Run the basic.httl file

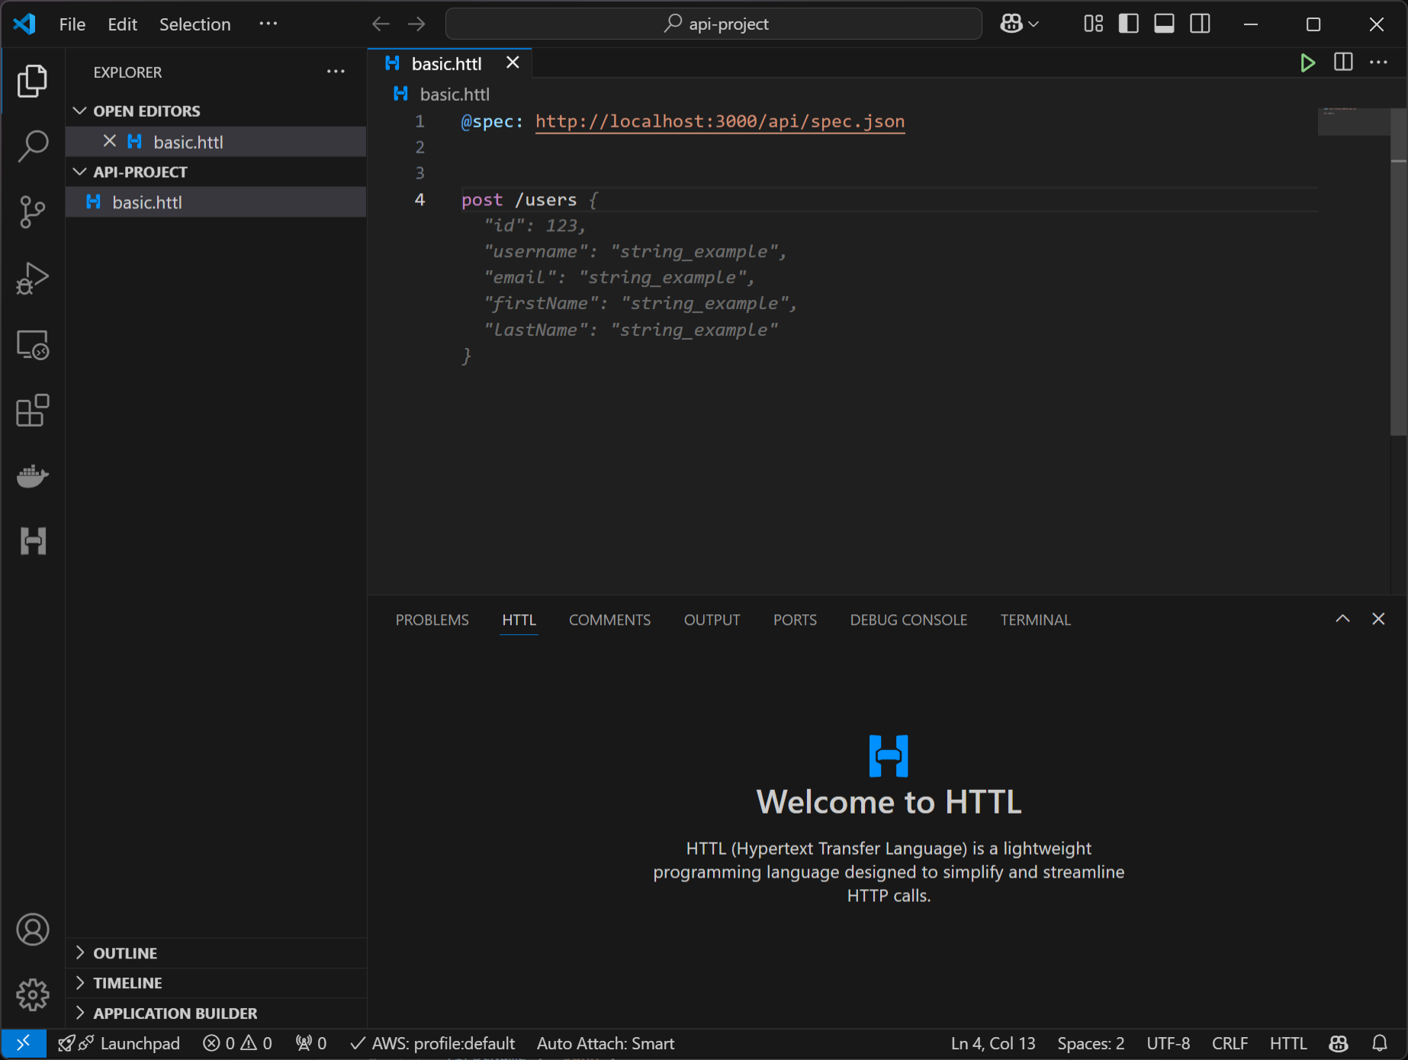tap(1307, 63)
